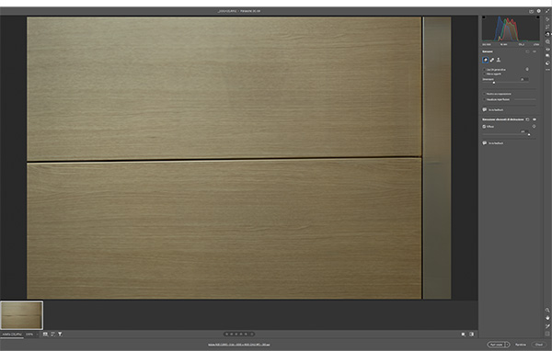Select the Red-eye removal tool

pos(547,50)
